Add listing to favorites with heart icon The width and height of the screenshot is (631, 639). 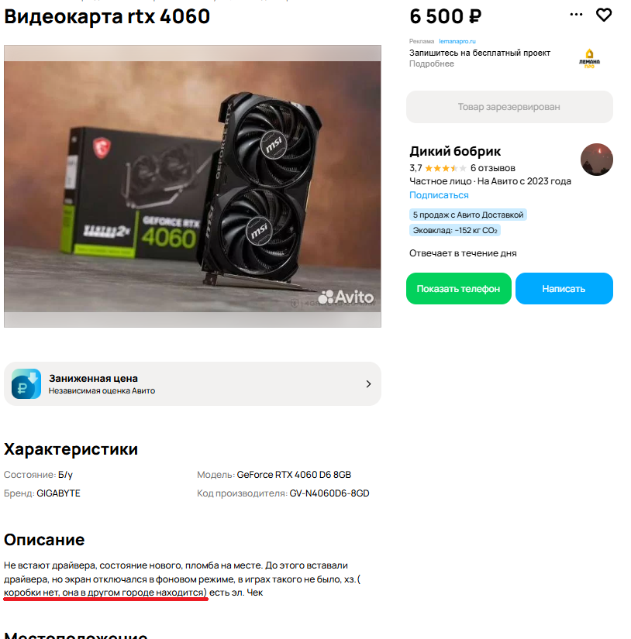[604, 15]
